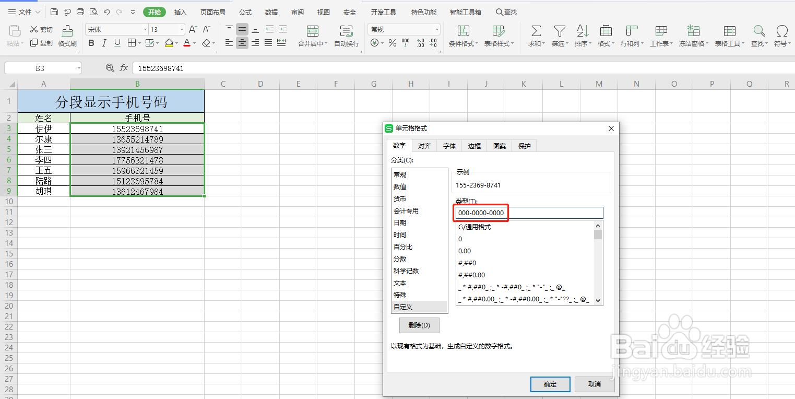Open the font name dropdown

(x=145, y=29)
